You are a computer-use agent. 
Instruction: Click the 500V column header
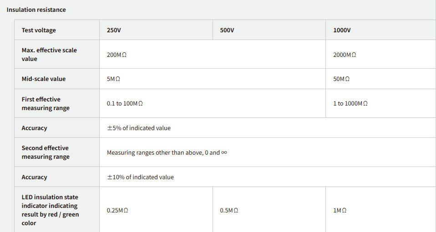point(227,30)
